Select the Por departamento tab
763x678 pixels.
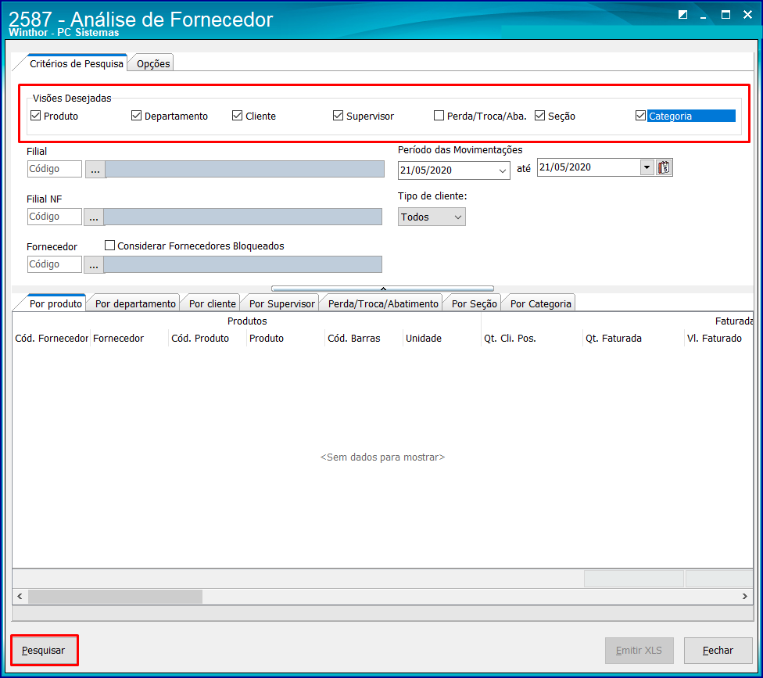tap(135, 303)
